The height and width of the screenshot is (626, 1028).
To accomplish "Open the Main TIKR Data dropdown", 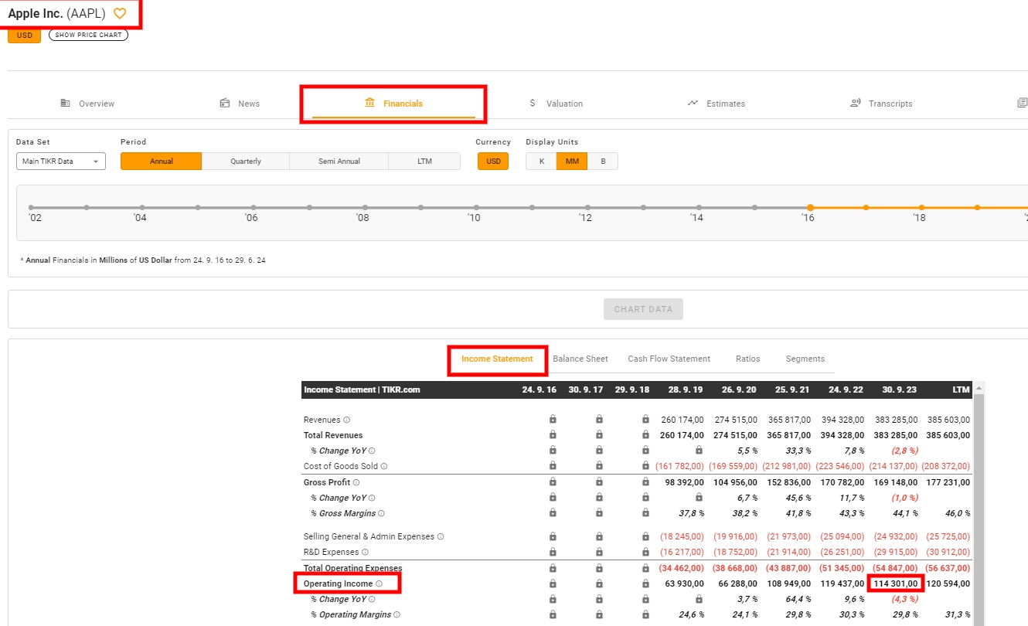I will (61, 162).
